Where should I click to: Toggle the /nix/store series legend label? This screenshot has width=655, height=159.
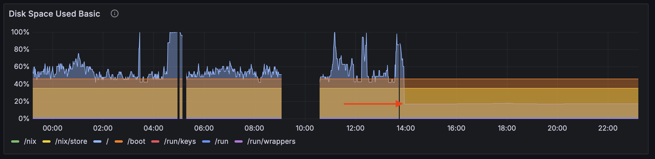pos(71,141)
